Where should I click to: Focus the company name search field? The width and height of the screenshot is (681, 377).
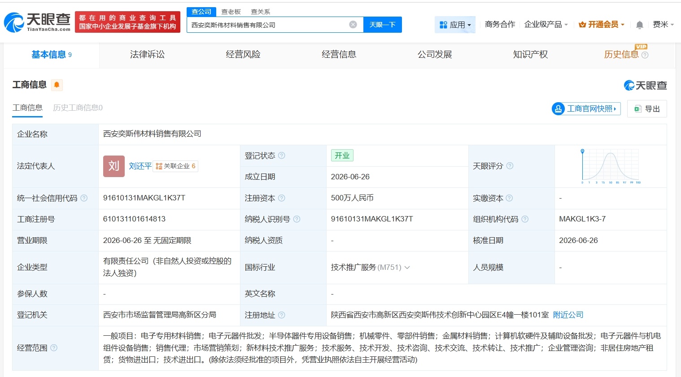(269, 25)
